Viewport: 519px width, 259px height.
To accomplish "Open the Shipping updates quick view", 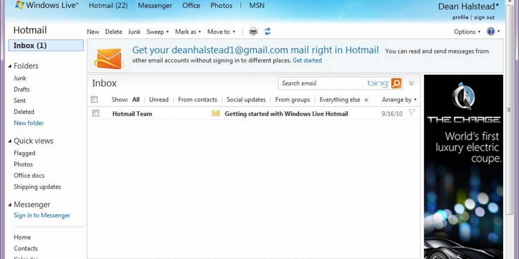I will click(37, 187).
